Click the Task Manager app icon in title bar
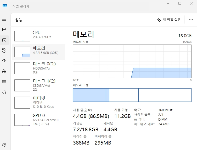 5,6
